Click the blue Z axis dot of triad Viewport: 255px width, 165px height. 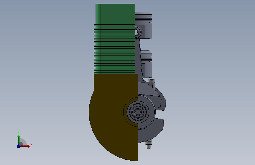click(x=19, y=146)
